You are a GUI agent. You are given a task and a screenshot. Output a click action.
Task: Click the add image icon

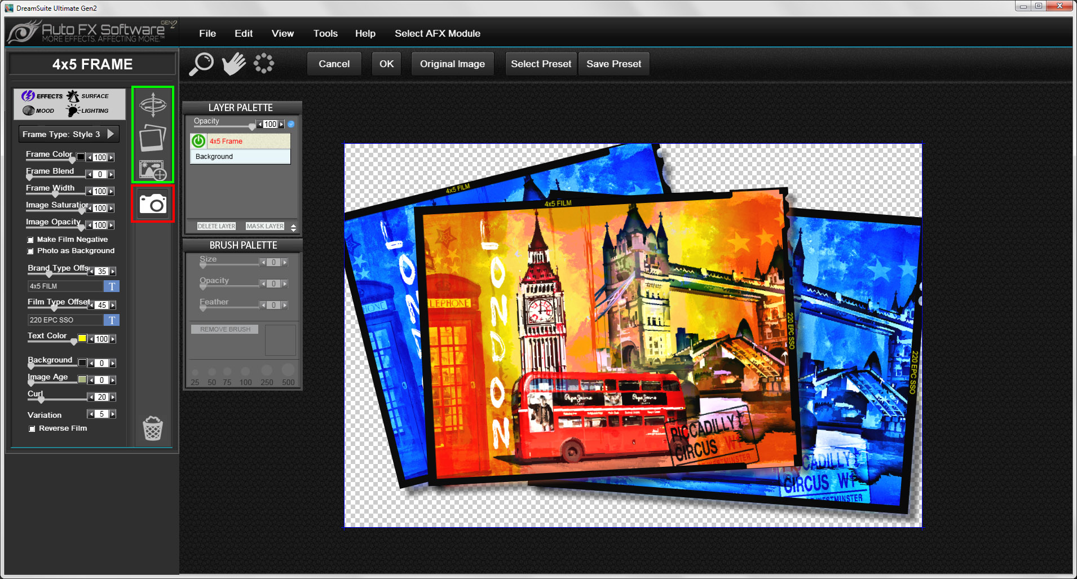tap(153, 170)
